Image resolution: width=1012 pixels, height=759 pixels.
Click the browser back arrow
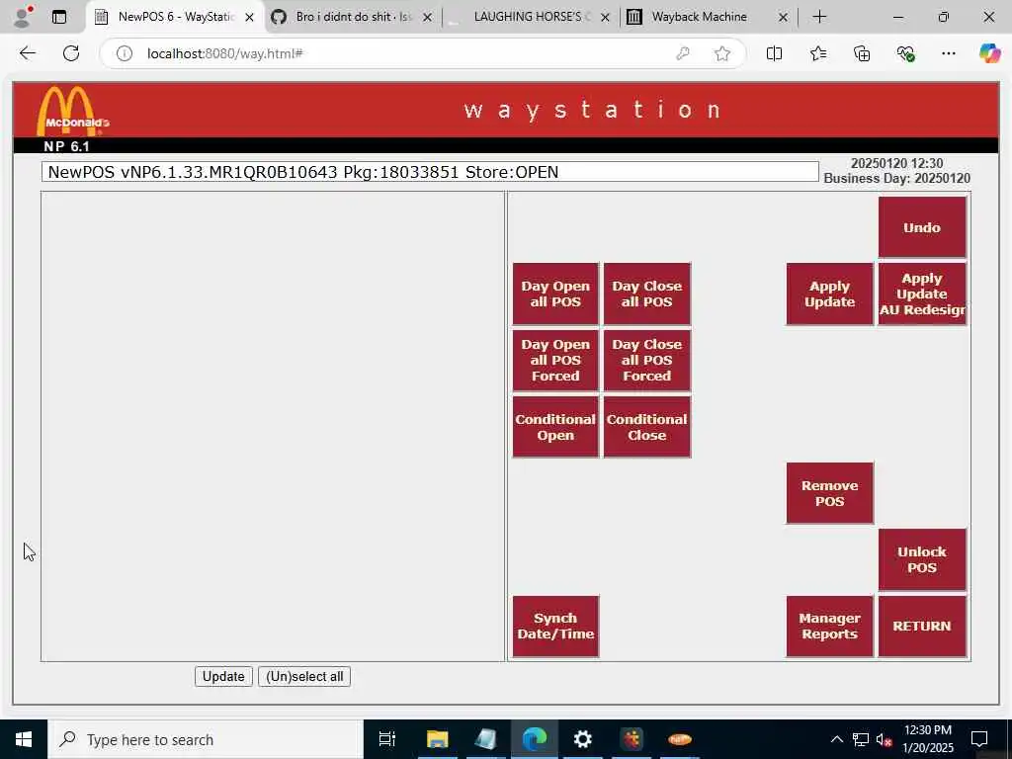click(27, 53)
